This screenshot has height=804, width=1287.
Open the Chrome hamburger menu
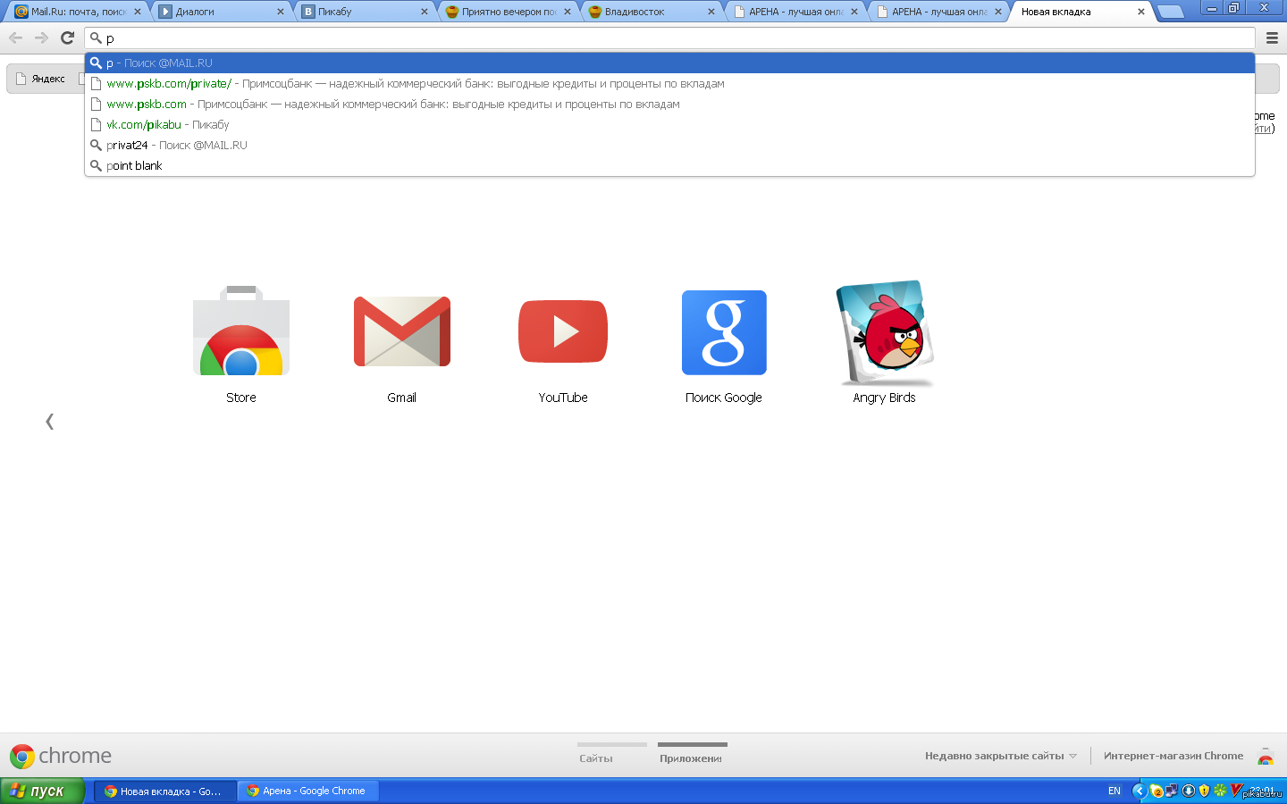point(1272,38)
